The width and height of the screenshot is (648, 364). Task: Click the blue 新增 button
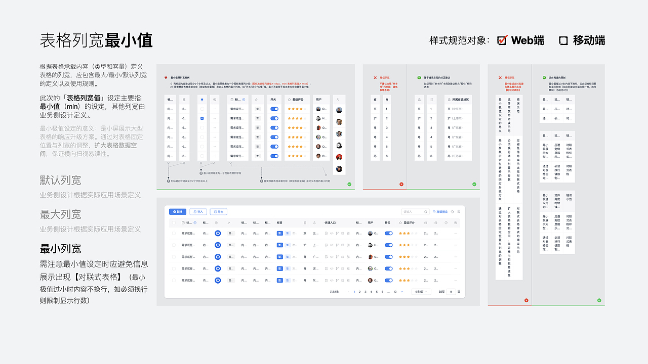[178, 212]
